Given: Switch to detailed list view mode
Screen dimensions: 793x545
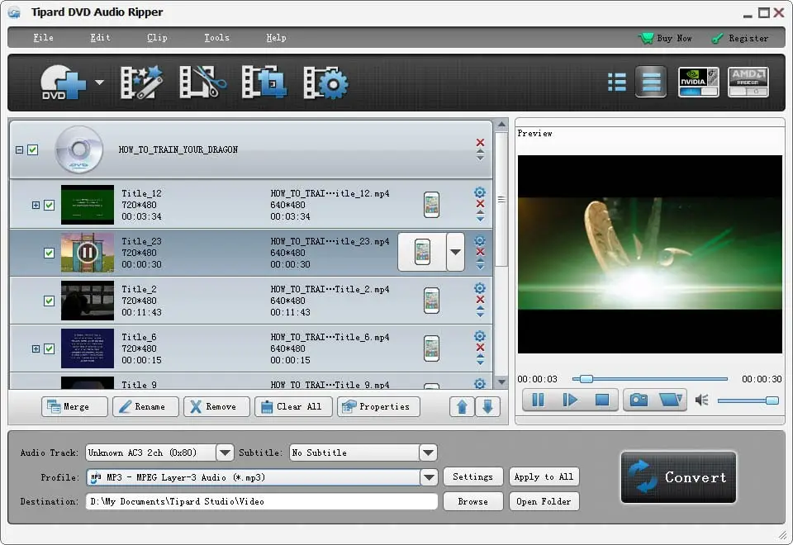Looking at the screenshot, I should coord(651,82).
